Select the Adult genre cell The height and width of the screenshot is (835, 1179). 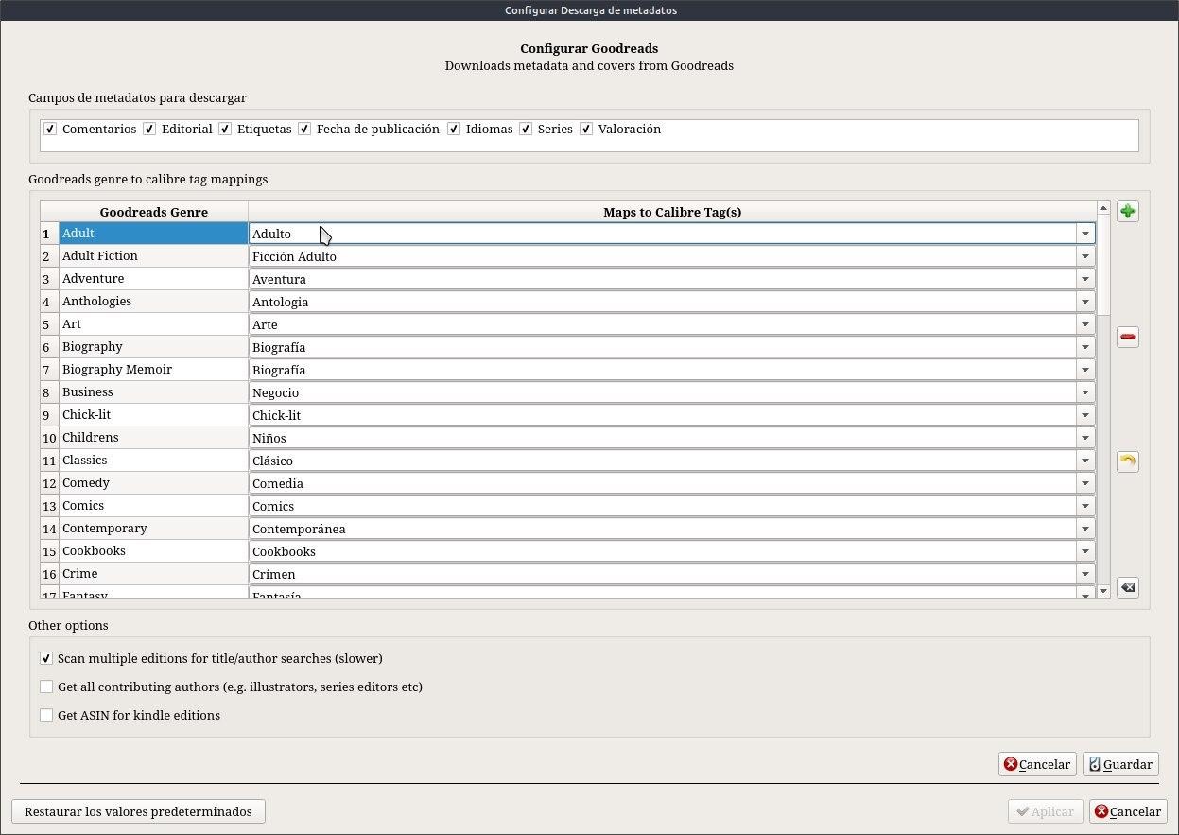153,234
